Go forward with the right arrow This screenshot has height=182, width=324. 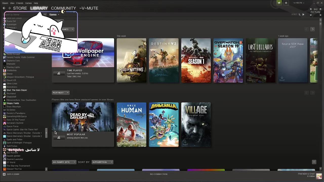pos(9,8)
